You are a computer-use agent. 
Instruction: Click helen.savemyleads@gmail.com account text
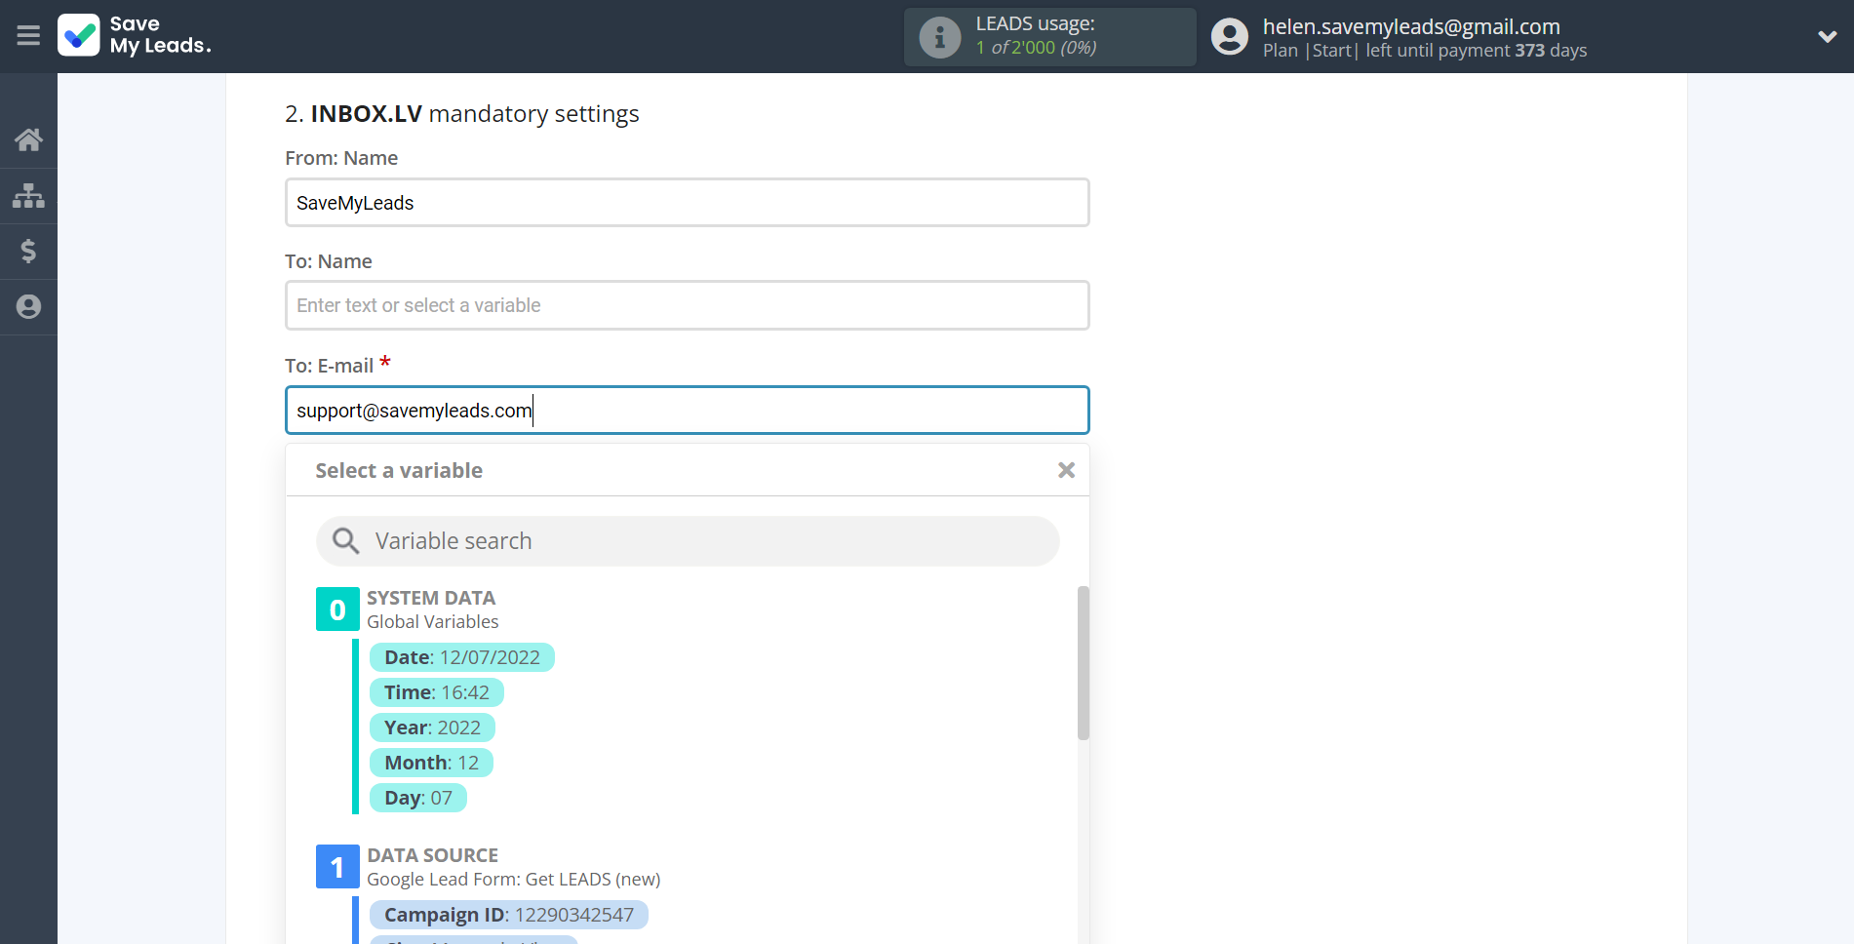[1411, 26]
